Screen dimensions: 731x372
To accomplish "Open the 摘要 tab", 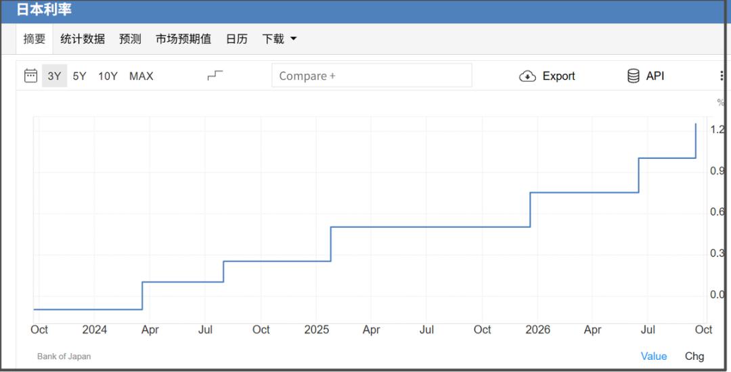I will [x=35, y=39].
